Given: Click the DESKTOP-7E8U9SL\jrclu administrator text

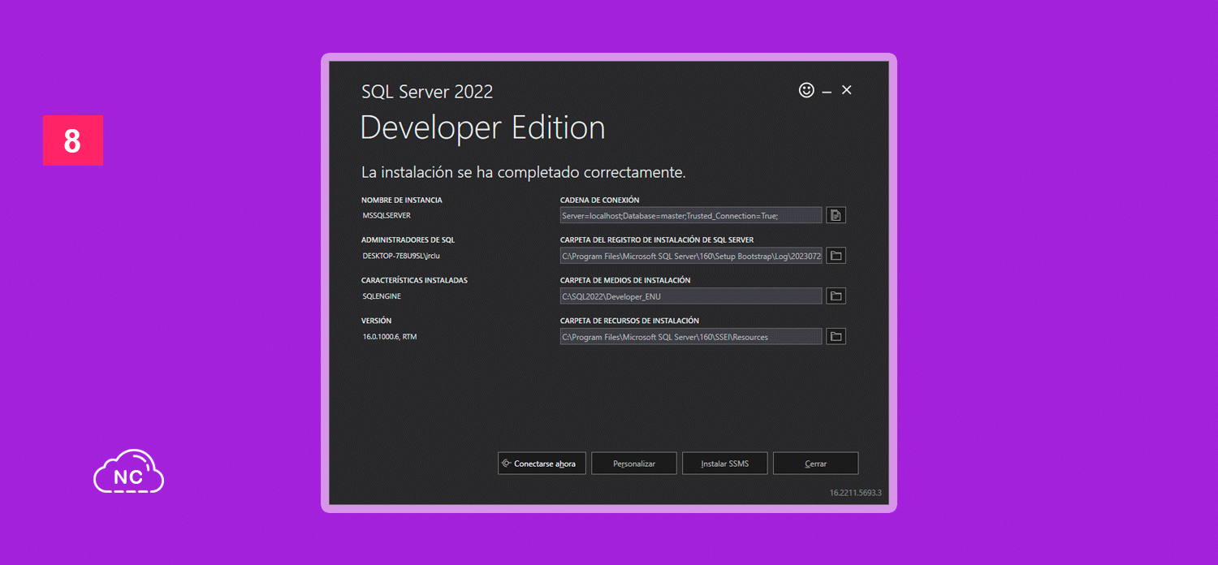Looking at the screenshot, I should pos(401,256).
